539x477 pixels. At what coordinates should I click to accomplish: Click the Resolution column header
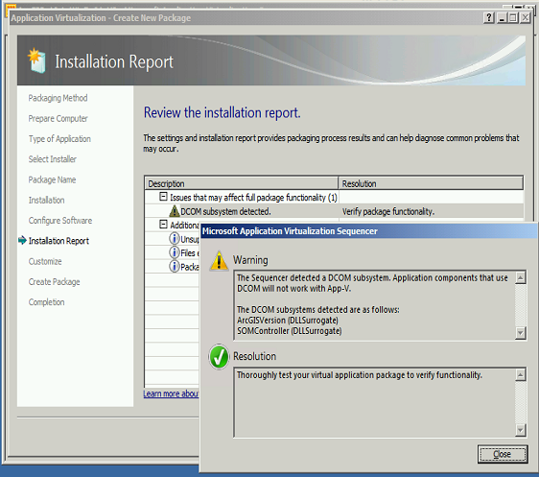[x=431, y=183]
